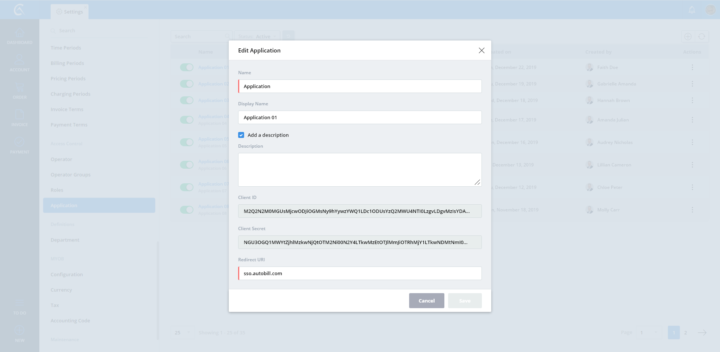Open the 25 rows per page dropdown
720x352 pixels.
[x=183, y=333]
